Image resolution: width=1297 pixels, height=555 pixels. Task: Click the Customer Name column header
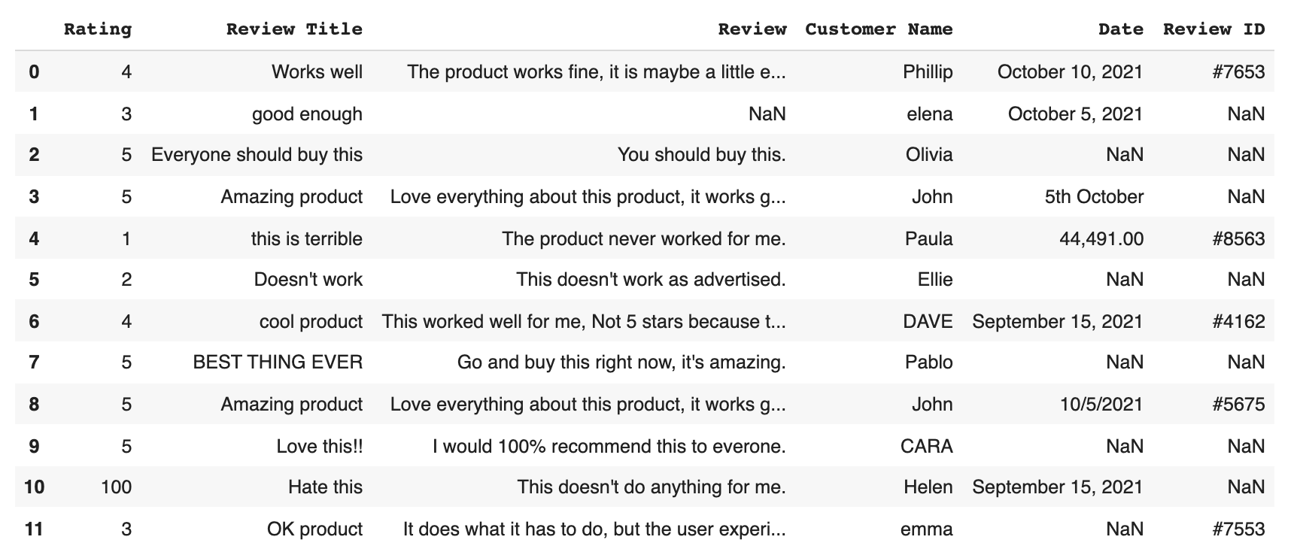879,29
